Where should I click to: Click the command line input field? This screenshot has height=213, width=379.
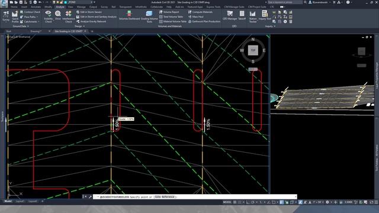pos(195,197)
